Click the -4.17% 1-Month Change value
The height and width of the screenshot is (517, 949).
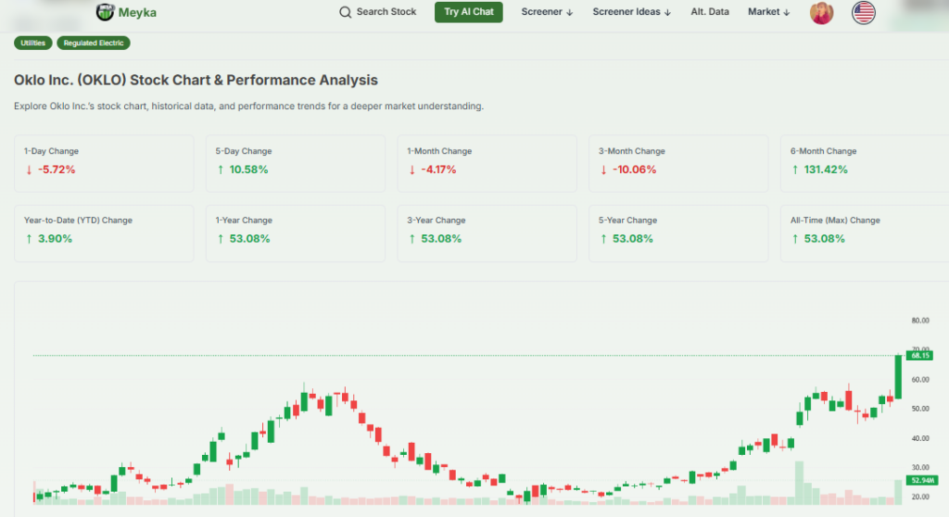pos(438,170)
